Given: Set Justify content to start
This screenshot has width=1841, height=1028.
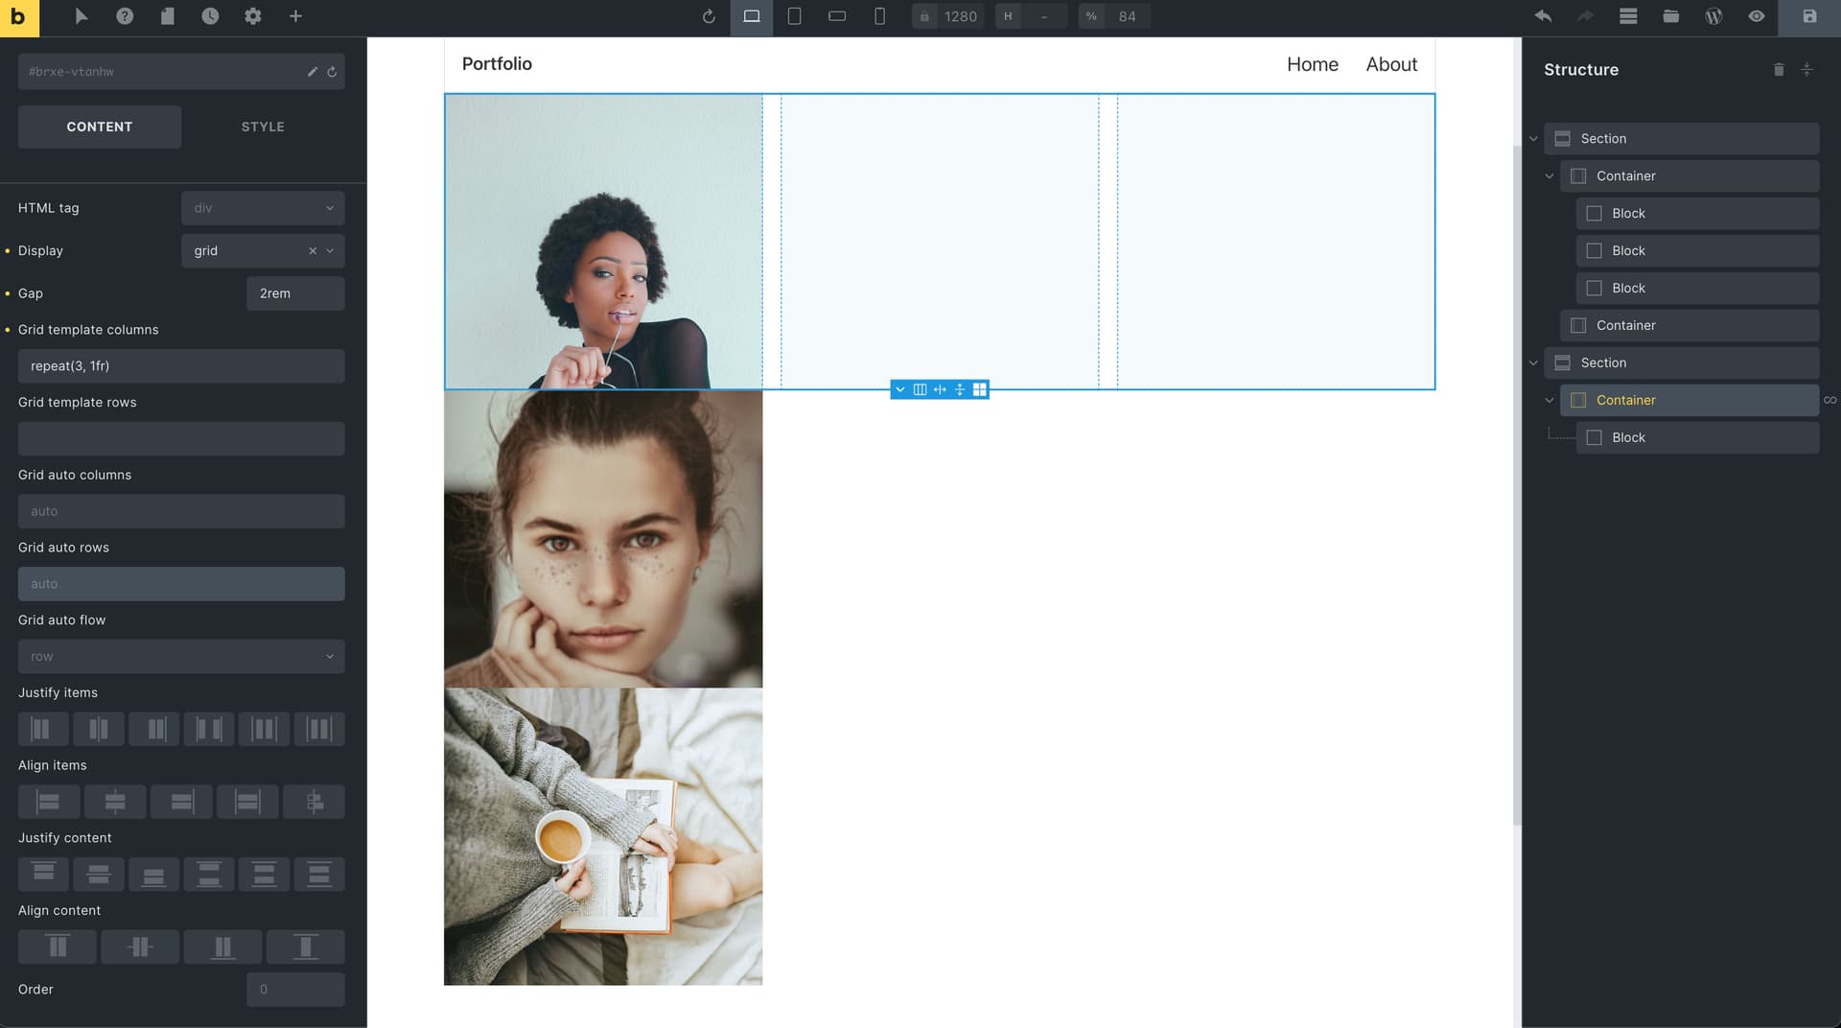Looking at the screenshot, I should tap(43, 875).
